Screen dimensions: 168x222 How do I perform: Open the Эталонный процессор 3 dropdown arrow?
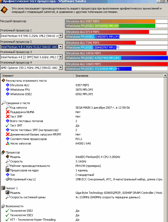coord(61,57)
